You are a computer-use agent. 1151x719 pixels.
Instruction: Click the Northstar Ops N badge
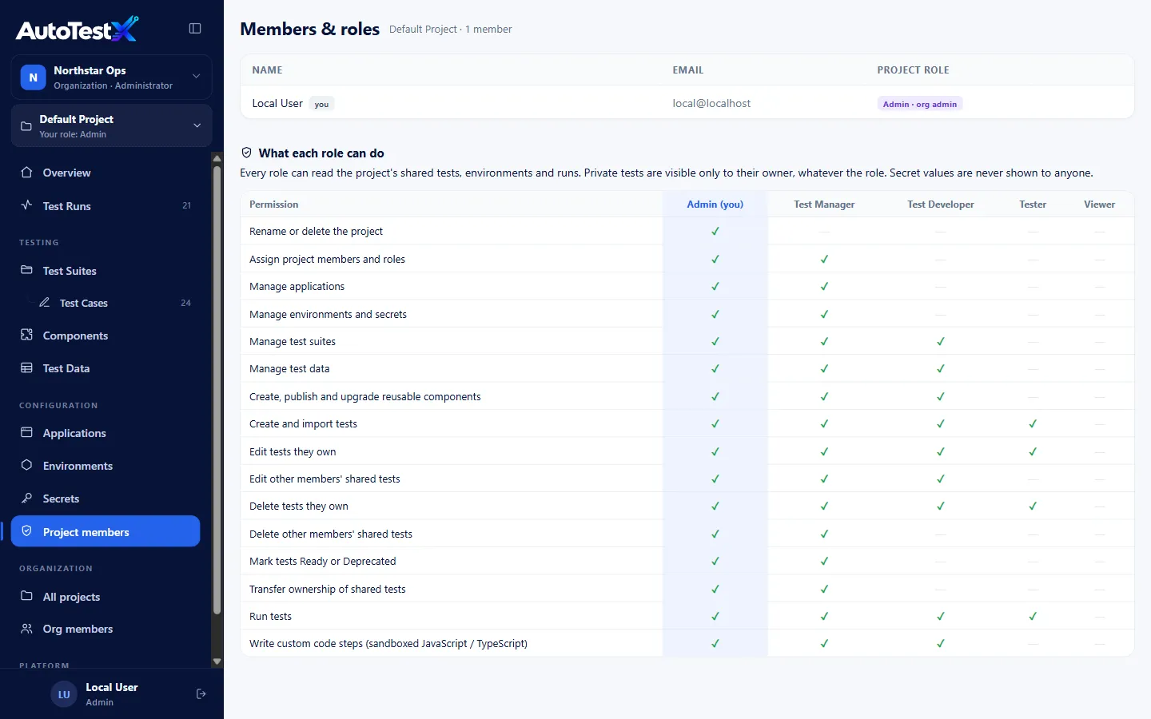[x=33, y=77]
